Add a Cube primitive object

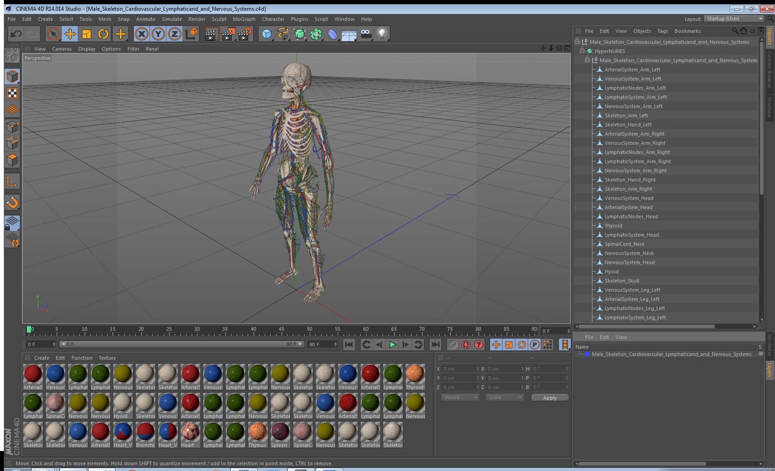[x=266, y=34]
